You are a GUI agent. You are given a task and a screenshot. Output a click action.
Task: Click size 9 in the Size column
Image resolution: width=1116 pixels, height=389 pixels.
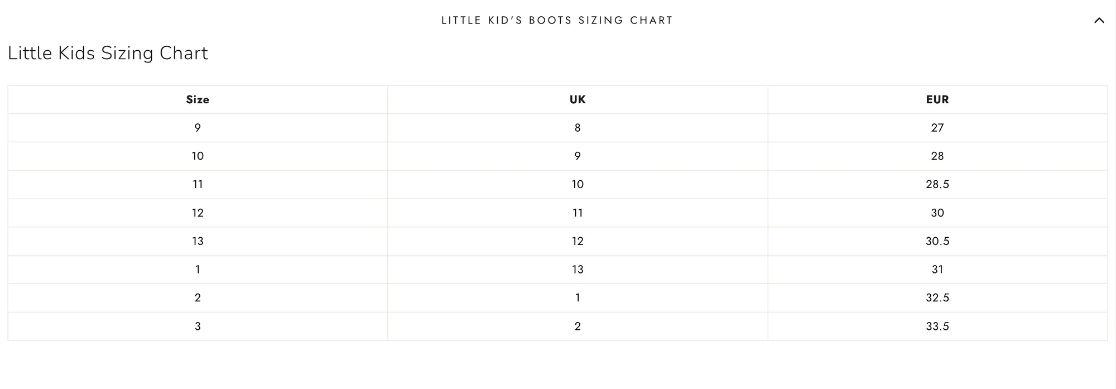click(x=198, y=128)
